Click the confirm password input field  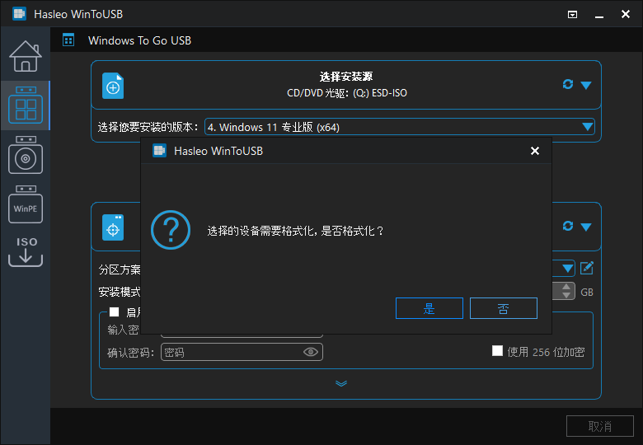tap(242, 352)
